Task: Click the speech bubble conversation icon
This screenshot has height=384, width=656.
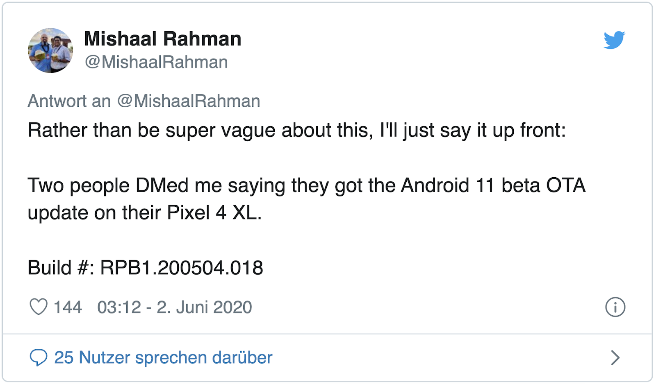Action: [39, 357]
